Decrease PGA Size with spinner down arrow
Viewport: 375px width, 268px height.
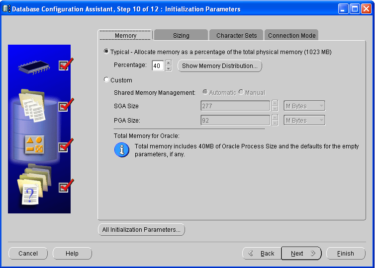click(x=275, y=123)
